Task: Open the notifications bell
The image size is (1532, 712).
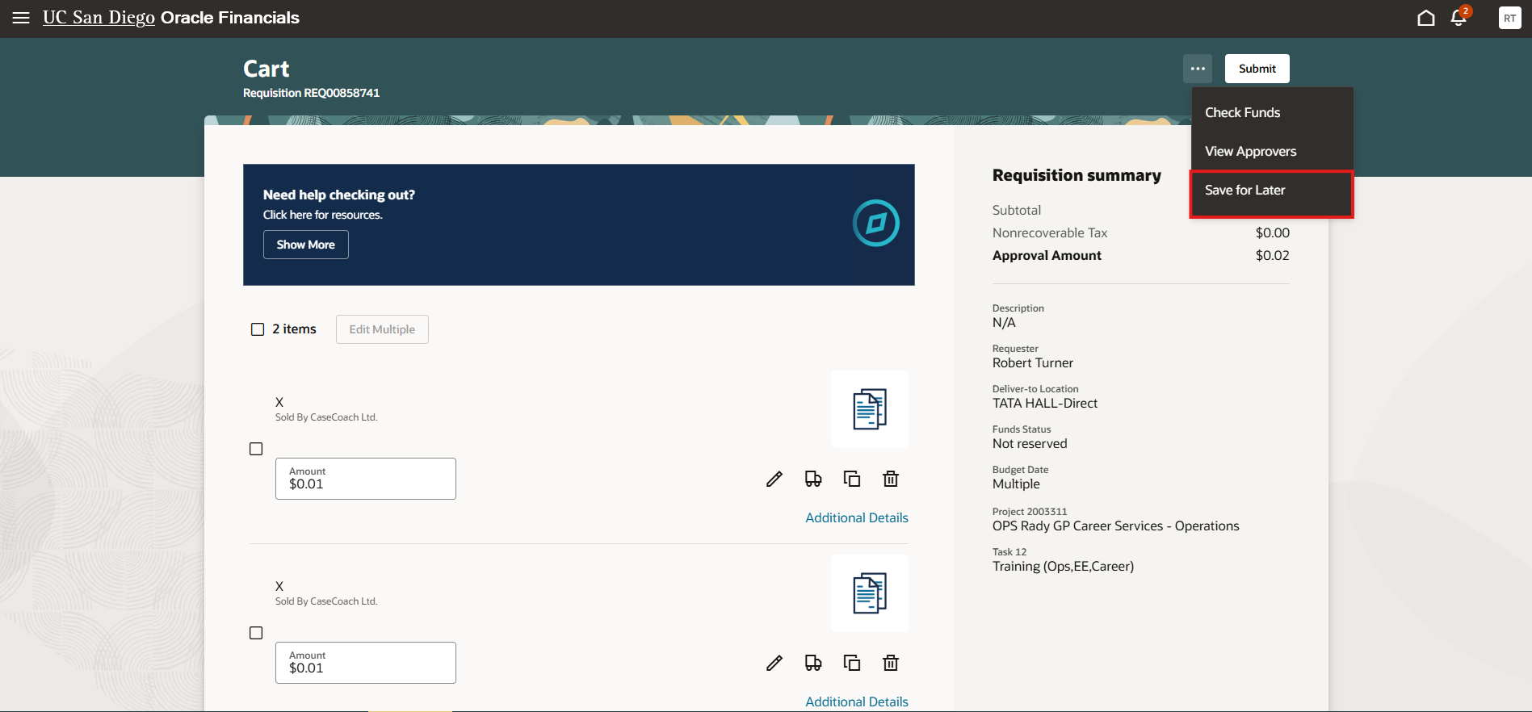Action: (1459, 18)
